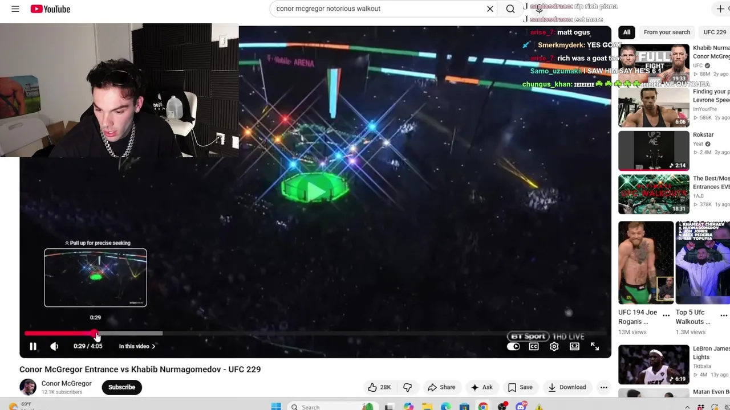Screen dimensions: 730x410
Task: Open options for Top 5 Ufc Walkouts short
Action: [724, 315]
